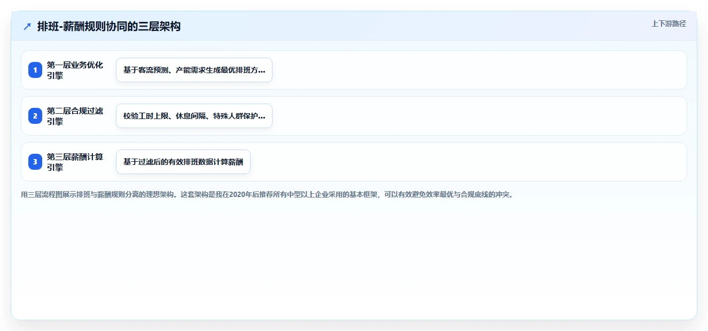Open the 校验工时上限 description chip
This screenshot has height=331, width=708.
194,116
